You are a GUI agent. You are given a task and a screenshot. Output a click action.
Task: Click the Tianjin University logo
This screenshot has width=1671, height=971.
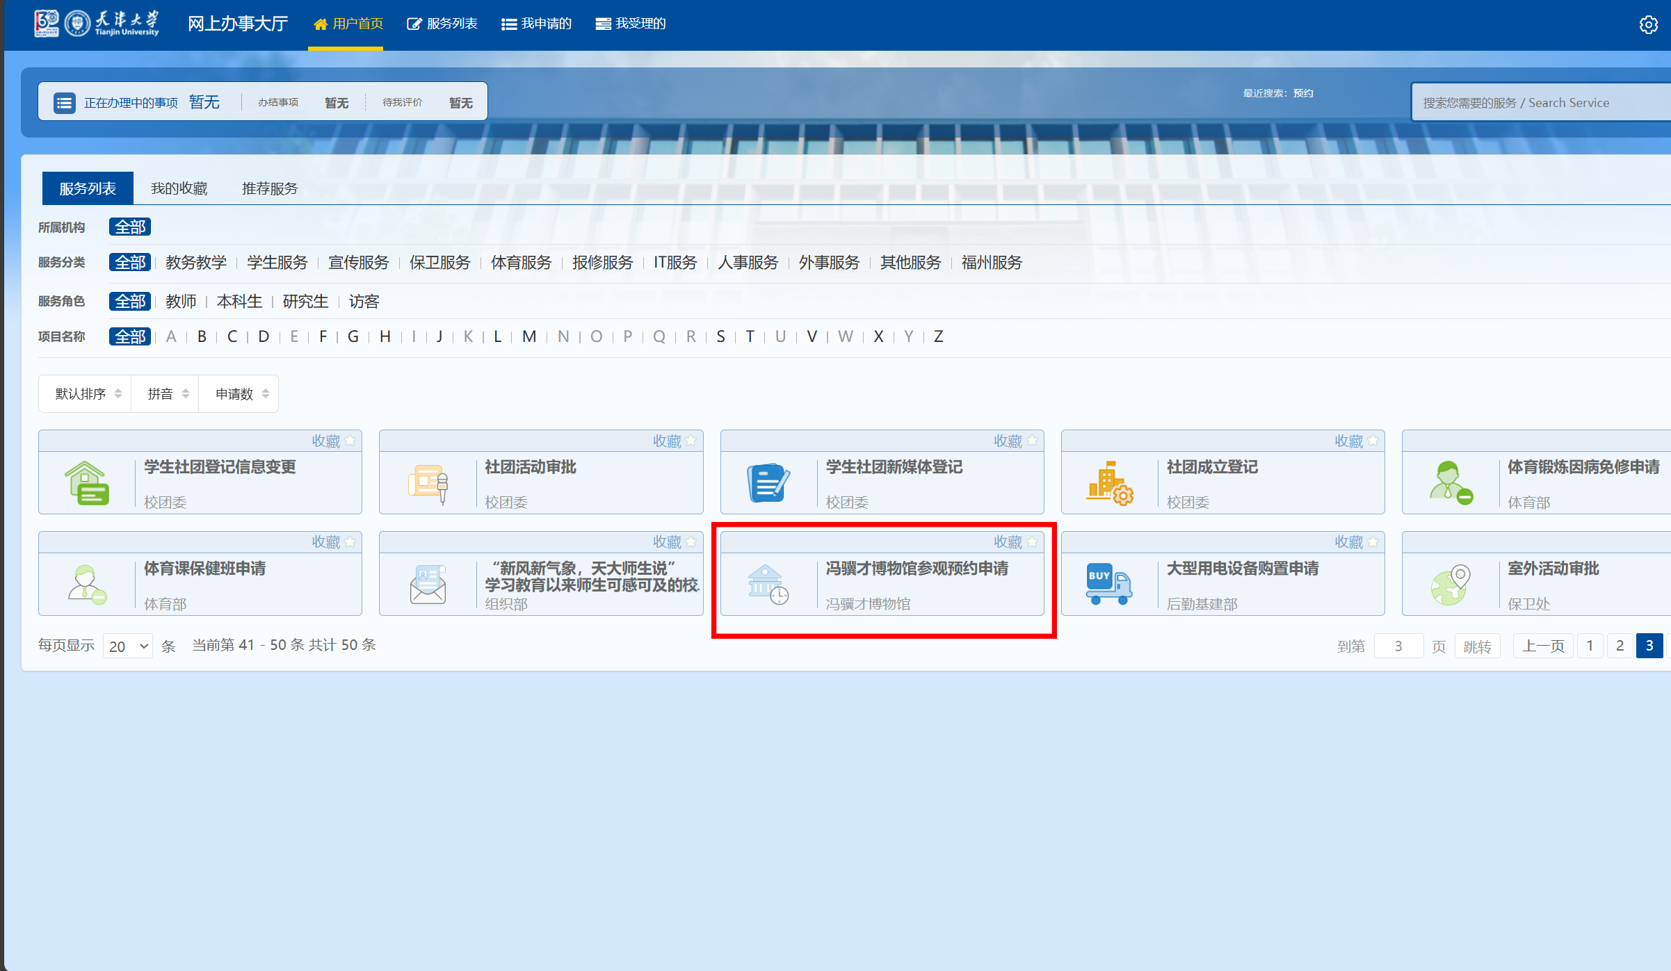coord(97,22)
